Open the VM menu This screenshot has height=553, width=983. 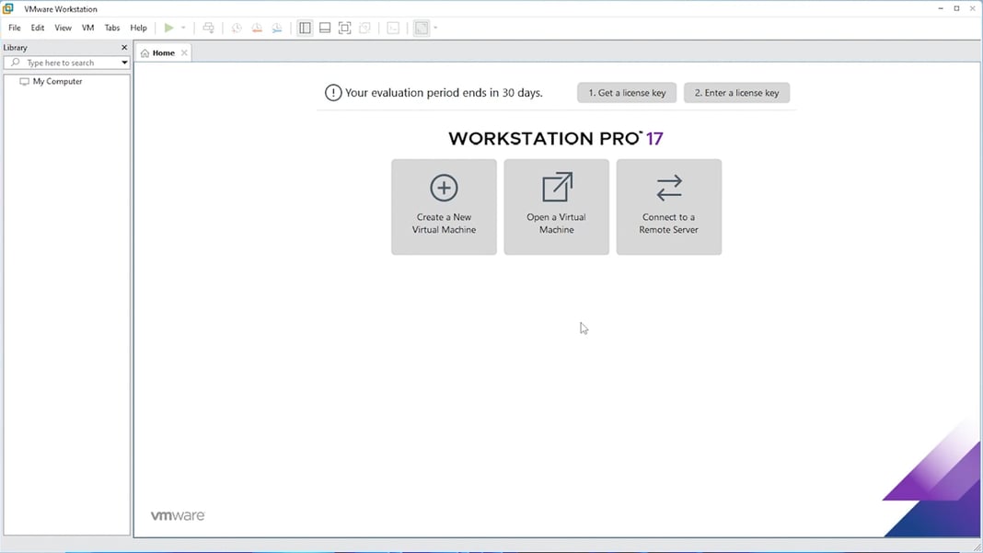point(87,28)
